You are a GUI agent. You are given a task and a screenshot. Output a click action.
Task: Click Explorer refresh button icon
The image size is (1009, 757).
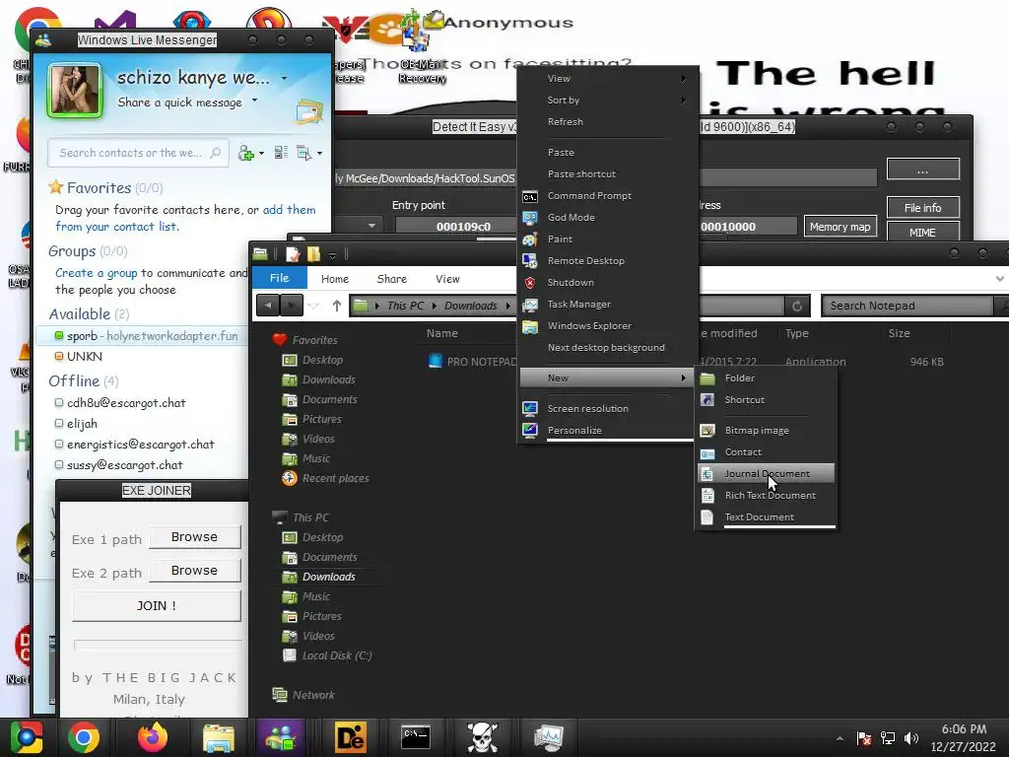pos(796,306)
